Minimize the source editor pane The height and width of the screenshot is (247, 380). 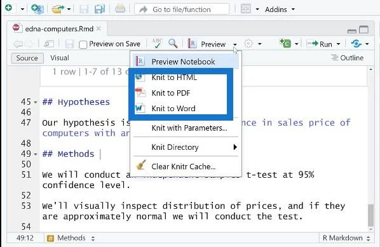coord(352,31)
